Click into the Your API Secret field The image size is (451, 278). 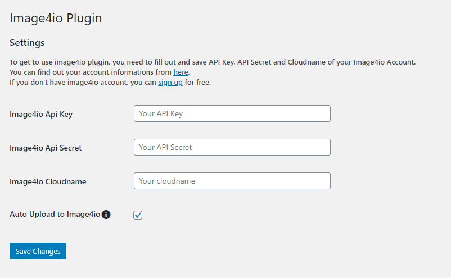(x=232, y=147)
